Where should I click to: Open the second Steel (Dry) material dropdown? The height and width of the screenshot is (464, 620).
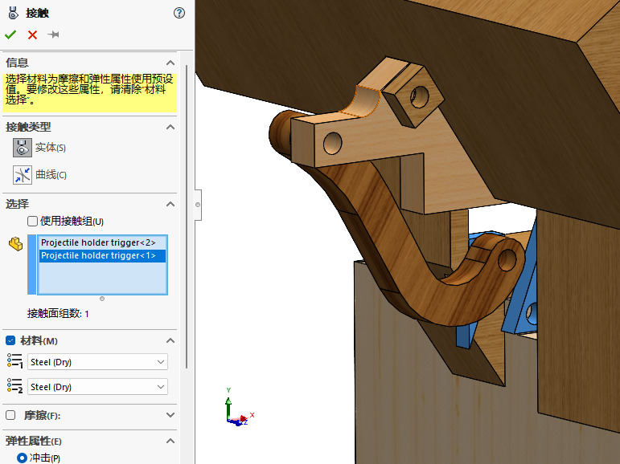(x=97, y=387)
